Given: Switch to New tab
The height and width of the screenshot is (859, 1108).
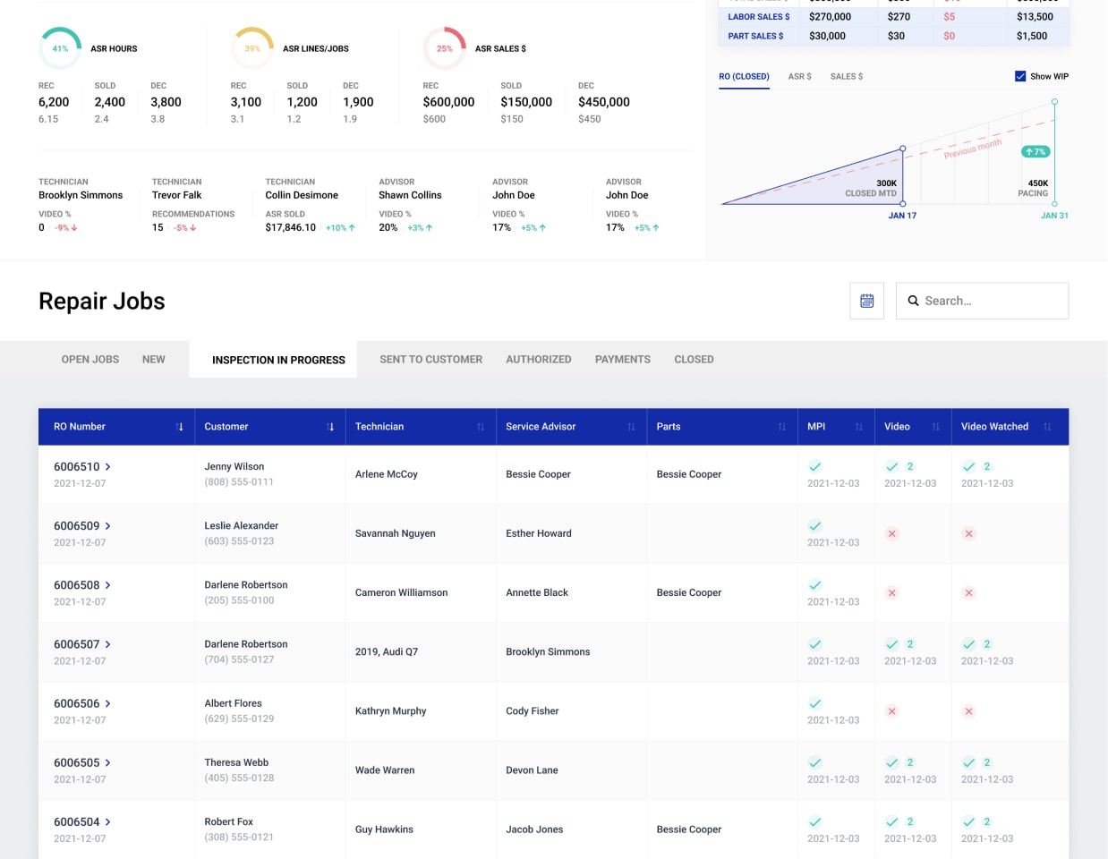Looking at the screenshot, I should [x=154, y=360].
